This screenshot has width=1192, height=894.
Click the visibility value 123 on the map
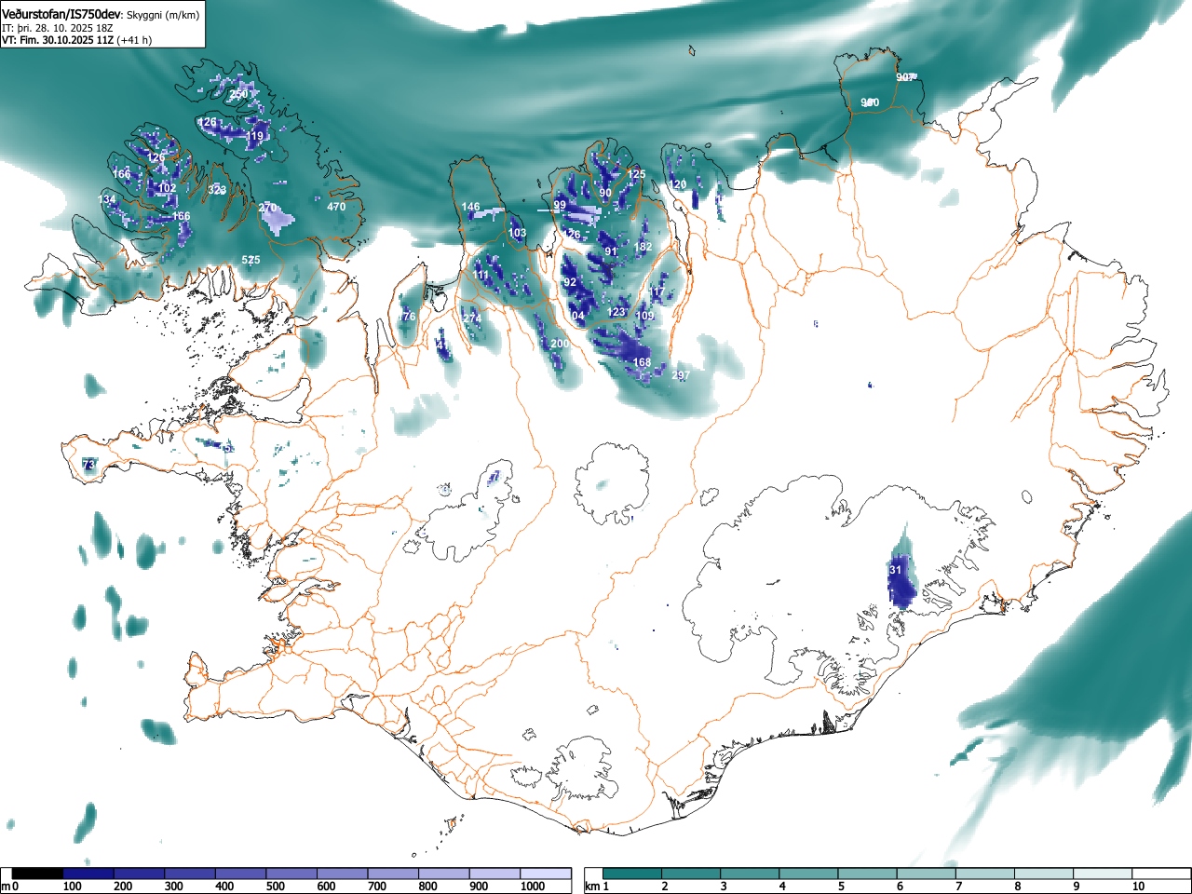(x=616, y=312)
